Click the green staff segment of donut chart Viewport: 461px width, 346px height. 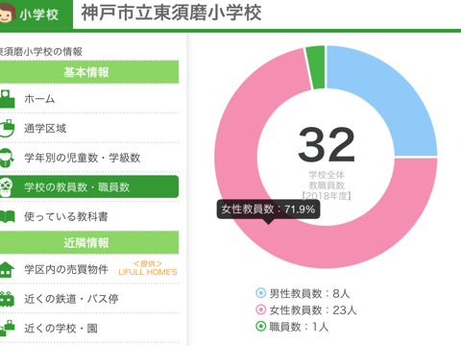coord(316,67)
